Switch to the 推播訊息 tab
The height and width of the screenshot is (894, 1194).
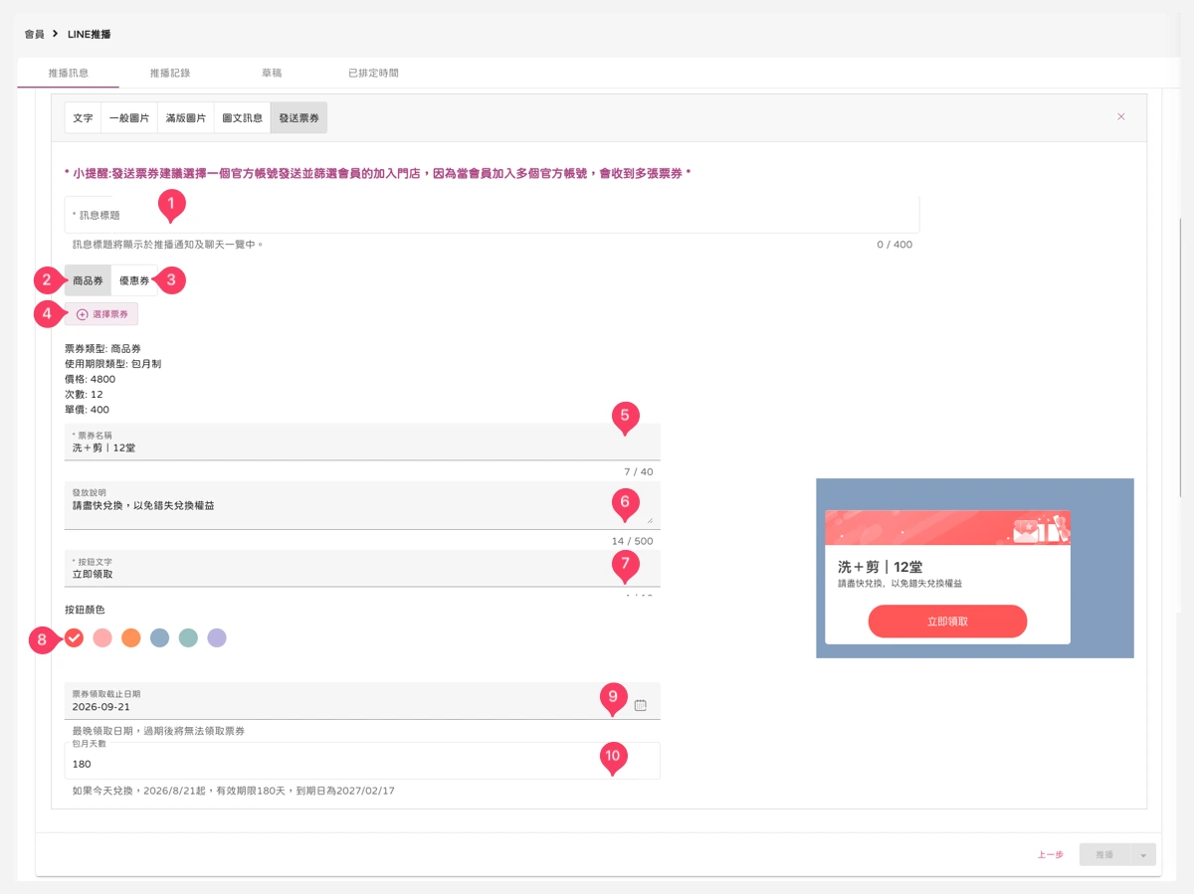(x=69, y=73)
